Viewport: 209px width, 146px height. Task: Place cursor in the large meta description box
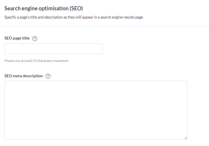(96, 110)
